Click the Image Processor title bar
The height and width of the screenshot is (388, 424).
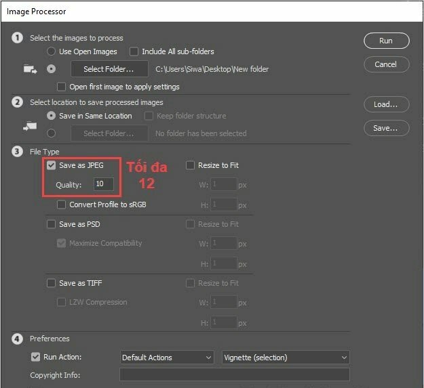(x=212, y=12)
